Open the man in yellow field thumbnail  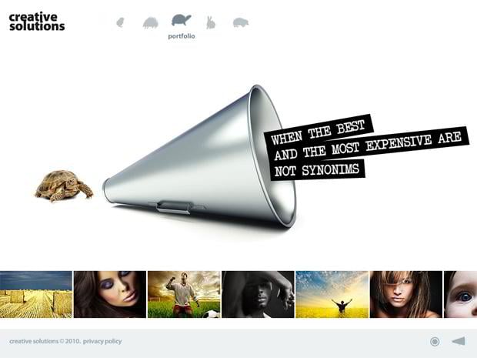[x=332, y=294]
